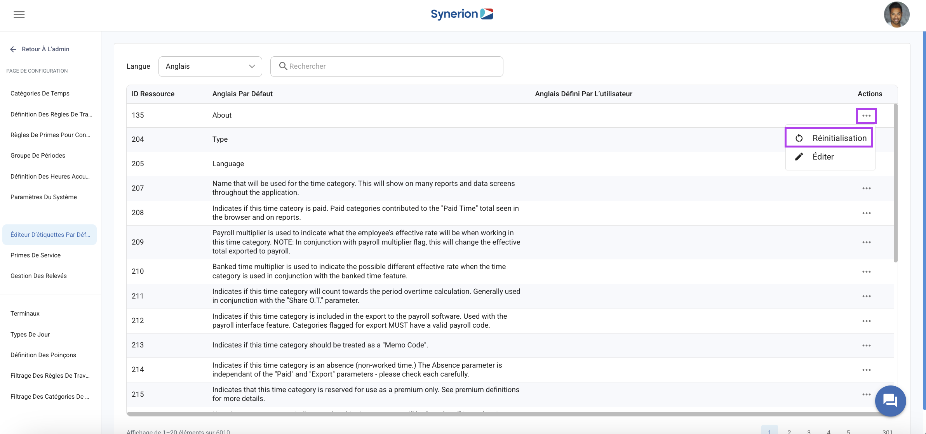Open Groupe De Périodes page
926x434 pixels.
38,156
